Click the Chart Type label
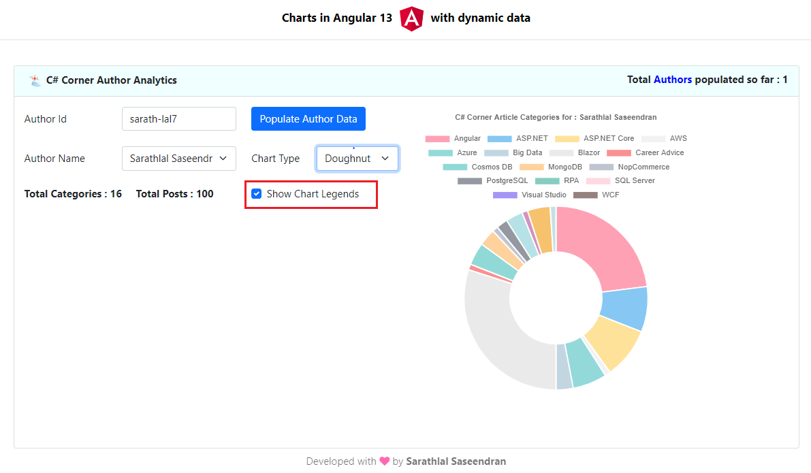Screen dimensions: 811x473 pyautogui.click(x=276, y=159)
